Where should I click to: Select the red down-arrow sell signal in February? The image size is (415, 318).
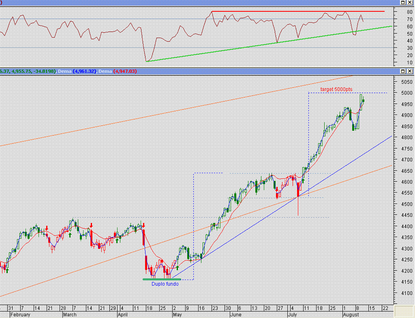coord(47,227)
